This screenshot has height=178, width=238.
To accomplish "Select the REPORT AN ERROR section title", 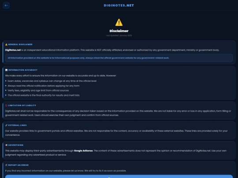I will pyautogui.click(x=19, y=165).
